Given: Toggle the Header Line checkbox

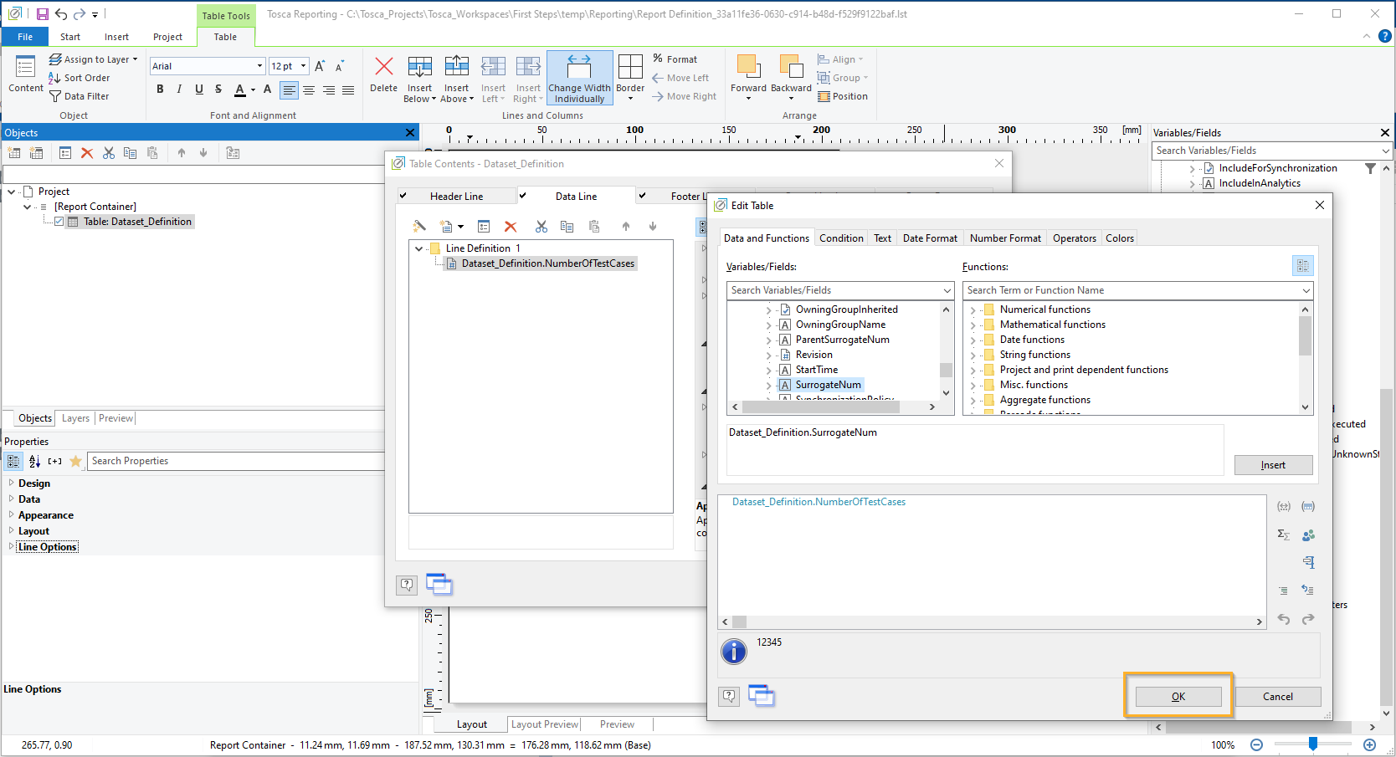Looking at the screenshot, I should (x=403, y=196).
